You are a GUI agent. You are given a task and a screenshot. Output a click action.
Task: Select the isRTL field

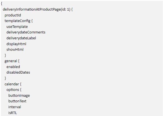(x=13, y=113)
